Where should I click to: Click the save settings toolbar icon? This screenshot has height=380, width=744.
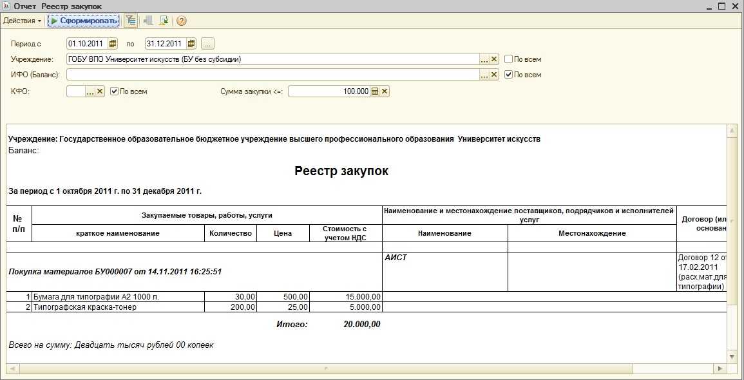(164, 21)
